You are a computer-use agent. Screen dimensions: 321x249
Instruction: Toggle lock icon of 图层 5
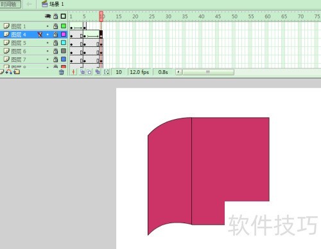click(56, 42)
